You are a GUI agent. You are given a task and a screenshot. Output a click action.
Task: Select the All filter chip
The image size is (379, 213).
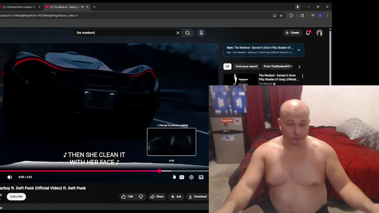[x=227, y=67]
